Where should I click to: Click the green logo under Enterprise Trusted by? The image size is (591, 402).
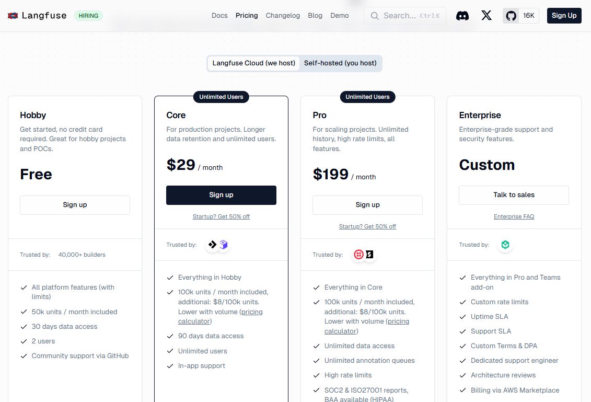[x=505, y=244]
